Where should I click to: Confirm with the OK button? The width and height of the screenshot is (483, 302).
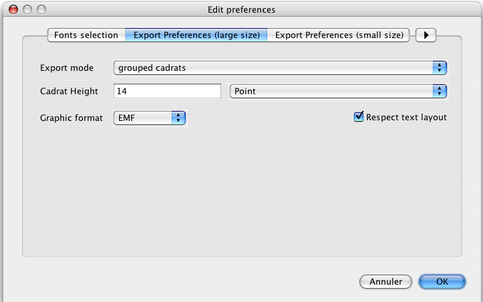[442, 281]
